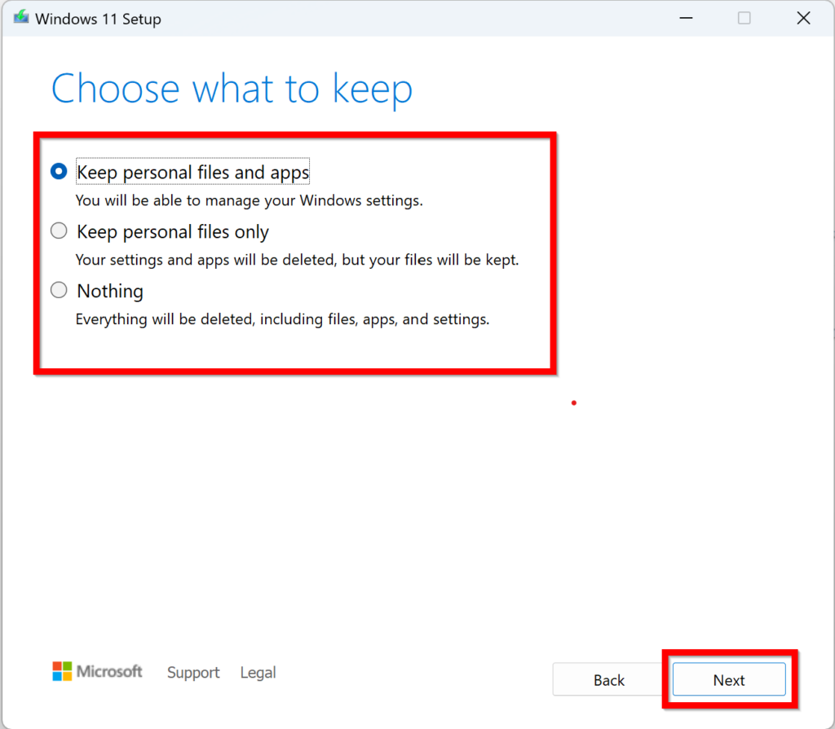Click the 'Choose what to keep' heading
Viewport: 835px width, 729px height.
pyautogui.click(x=232, y=89)
